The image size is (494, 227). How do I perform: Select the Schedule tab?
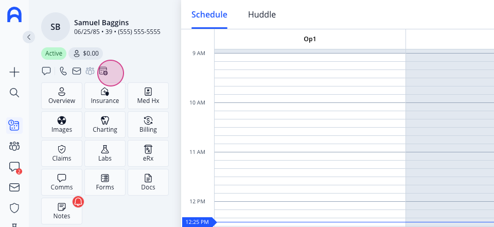point(209,14)
